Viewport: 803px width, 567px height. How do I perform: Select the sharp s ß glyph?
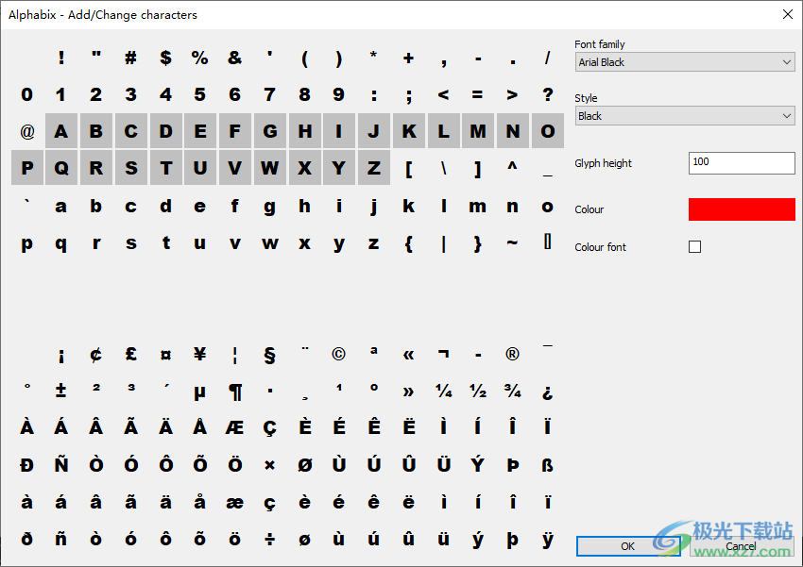click(x=548, y=465)
